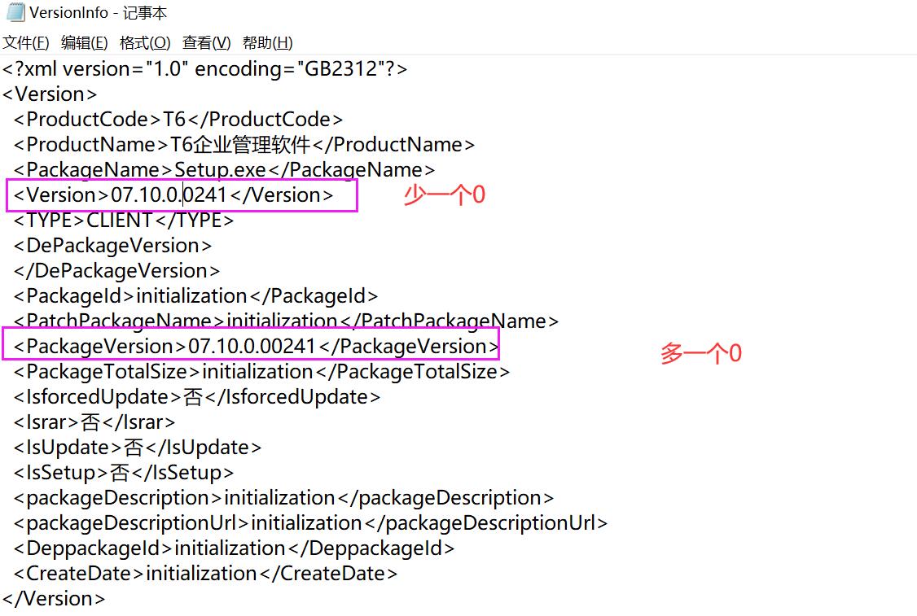Click the CreateDate initialization line
The width and height of the screenshot is (917, 616).
tap(205, 574)
